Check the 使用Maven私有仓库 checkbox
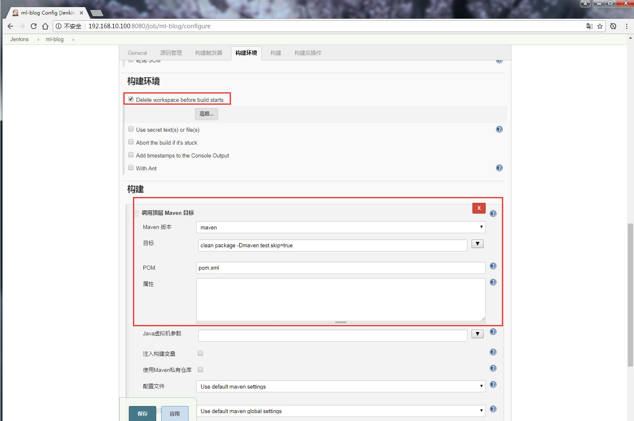The width and height of the screenshot is (634, 421). 200,369
